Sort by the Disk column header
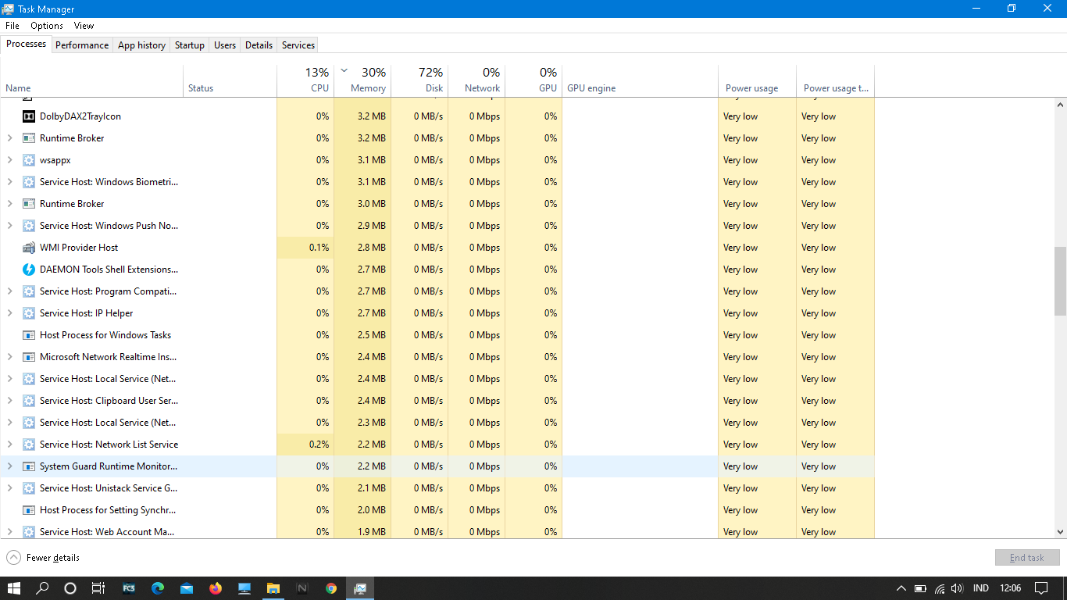This screenshot has height=600, width=1067. pos(419,80)
